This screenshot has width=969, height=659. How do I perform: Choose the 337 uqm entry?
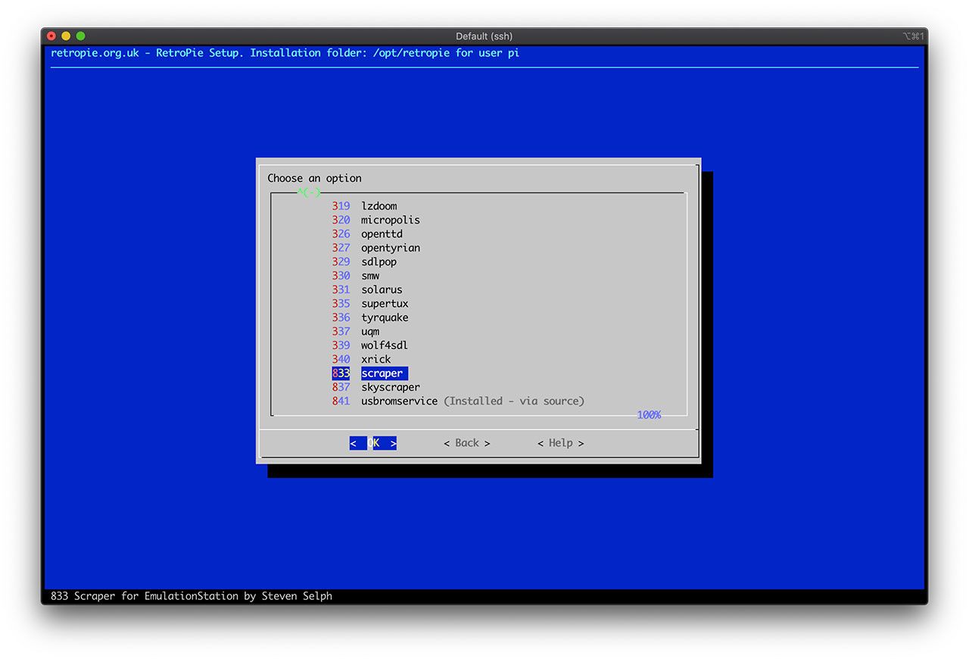370,331
